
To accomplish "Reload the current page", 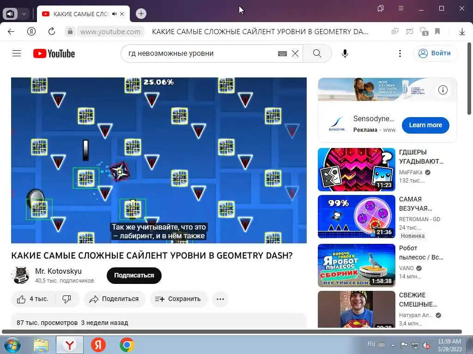I will [x=52, y=31].
